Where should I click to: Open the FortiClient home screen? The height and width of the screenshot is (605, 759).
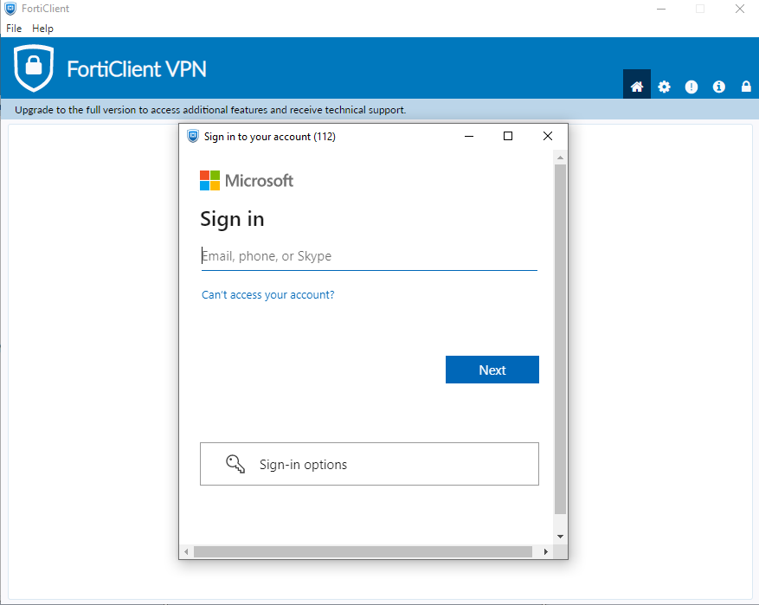(636, 86)
